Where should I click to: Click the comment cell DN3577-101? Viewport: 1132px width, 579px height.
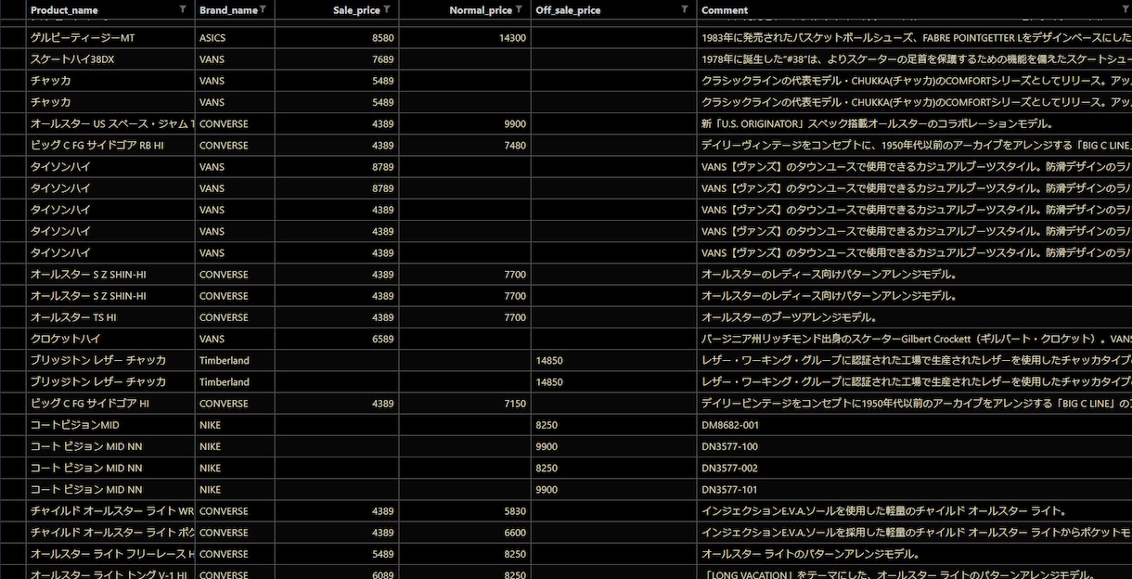point(914,489)
